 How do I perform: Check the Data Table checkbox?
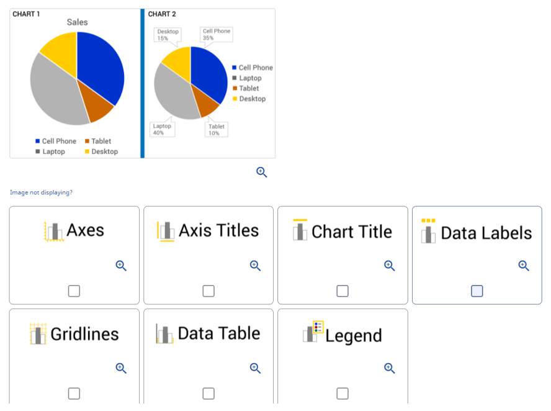(x=208, y=393)
